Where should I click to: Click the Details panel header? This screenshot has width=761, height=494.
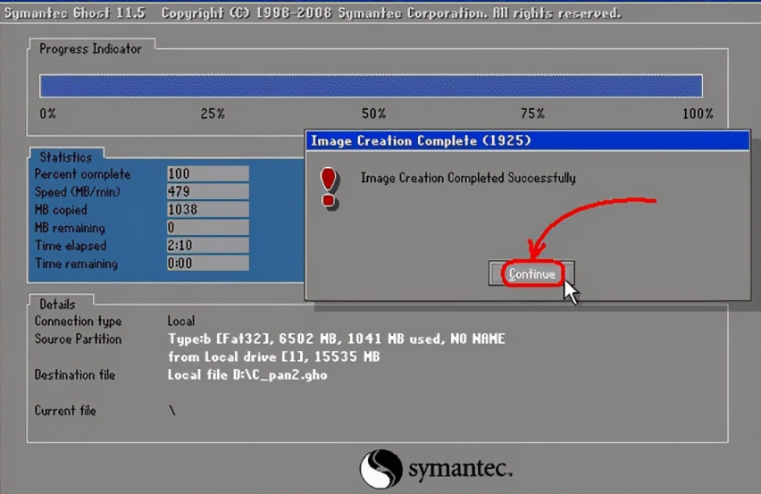tap(57, 304)
